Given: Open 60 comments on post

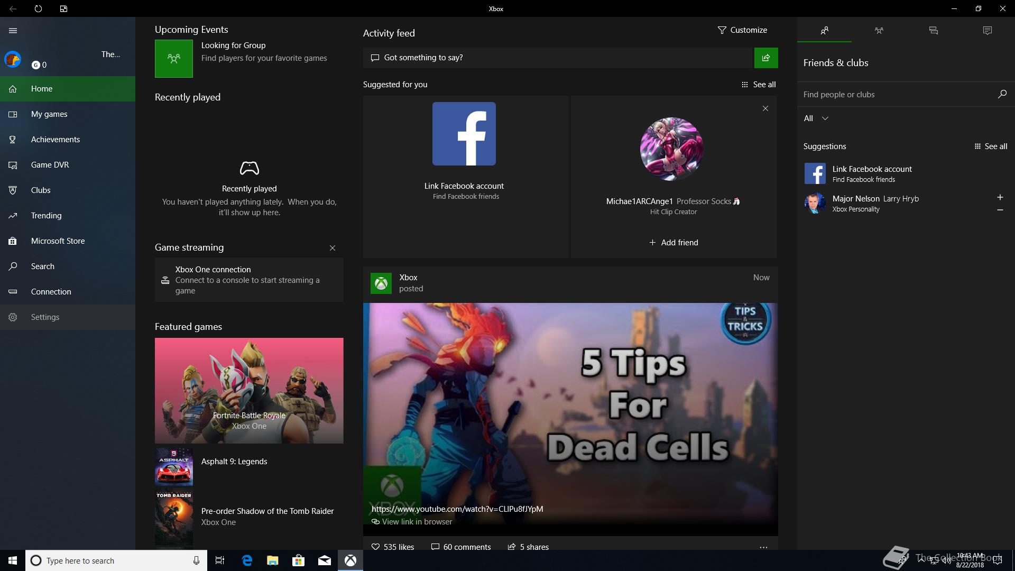Looking at the screenshot, I should 461,547.
